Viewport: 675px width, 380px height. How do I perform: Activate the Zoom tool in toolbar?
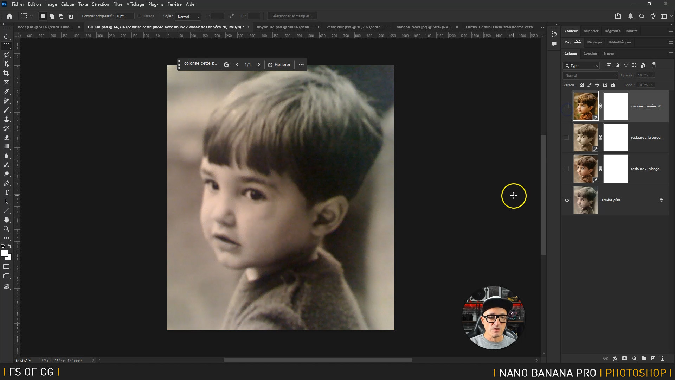pos(6,229)
